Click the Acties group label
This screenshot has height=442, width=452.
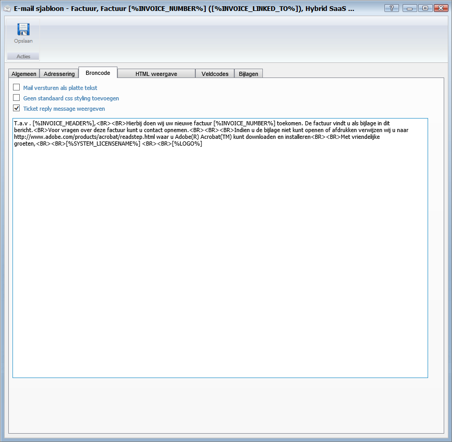23,56
